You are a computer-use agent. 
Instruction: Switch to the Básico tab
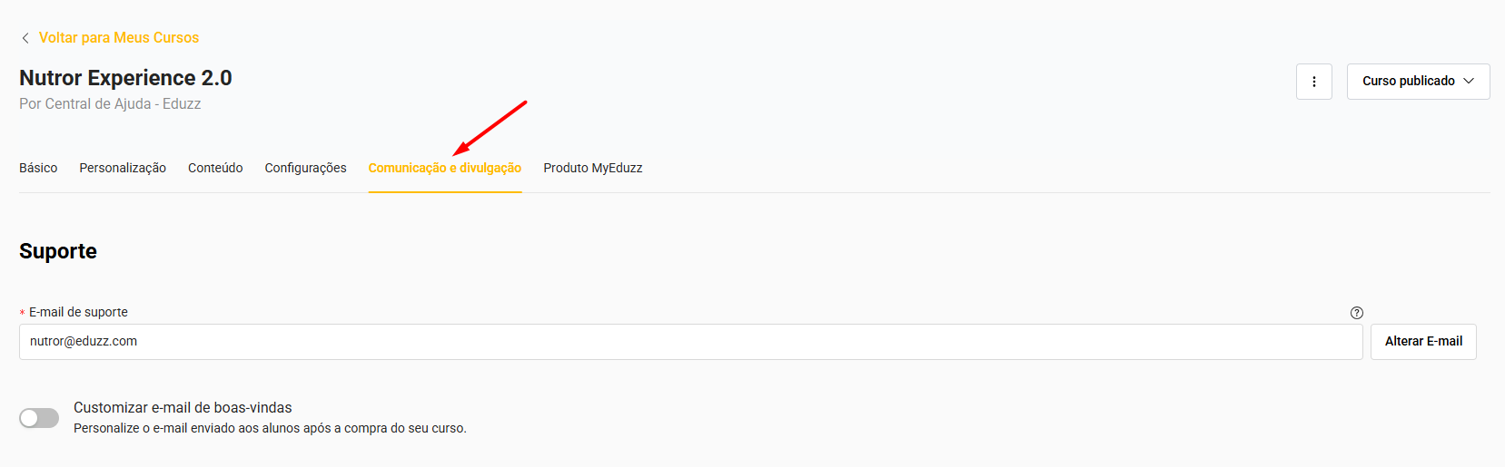click(x=38, y=168)
